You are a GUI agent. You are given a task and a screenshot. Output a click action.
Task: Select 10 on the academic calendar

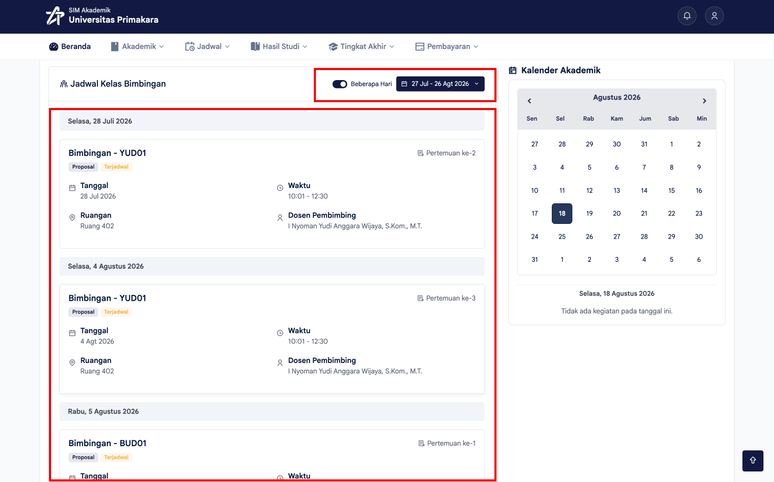[535, 190]
